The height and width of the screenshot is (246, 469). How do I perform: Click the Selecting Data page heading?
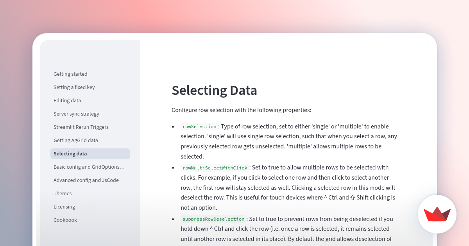214,90
